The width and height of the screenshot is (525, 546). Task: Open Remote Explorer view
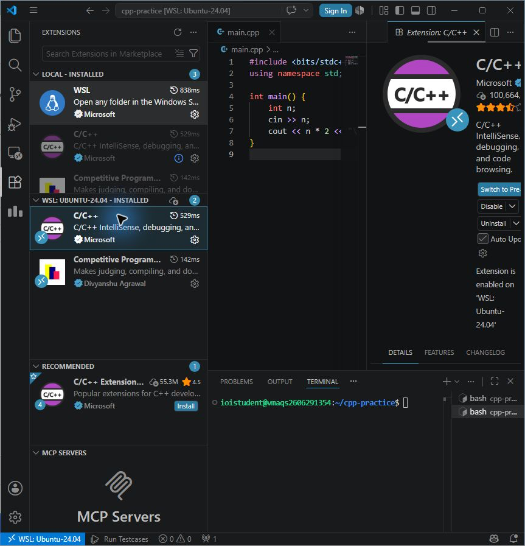coord(15,153)
